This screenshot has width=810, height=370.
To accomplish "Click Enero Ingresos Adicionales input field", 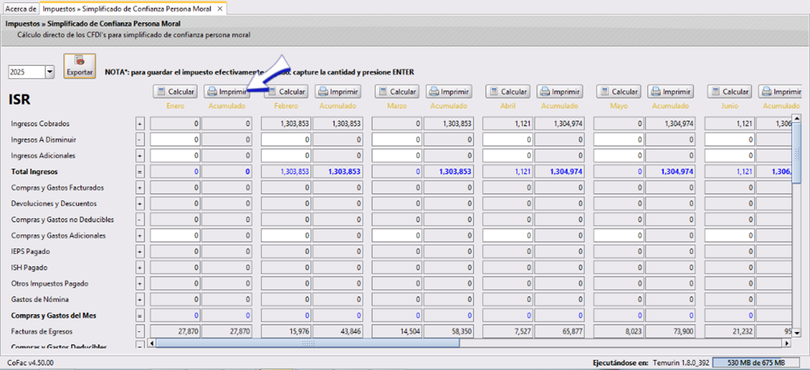I will (175, 156).
